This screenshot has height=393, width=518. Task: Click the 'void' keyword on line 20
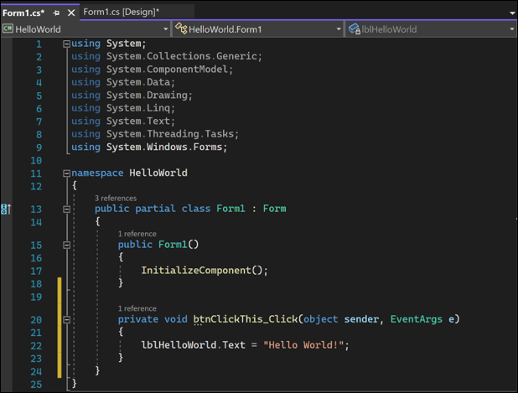click(176, 319)
